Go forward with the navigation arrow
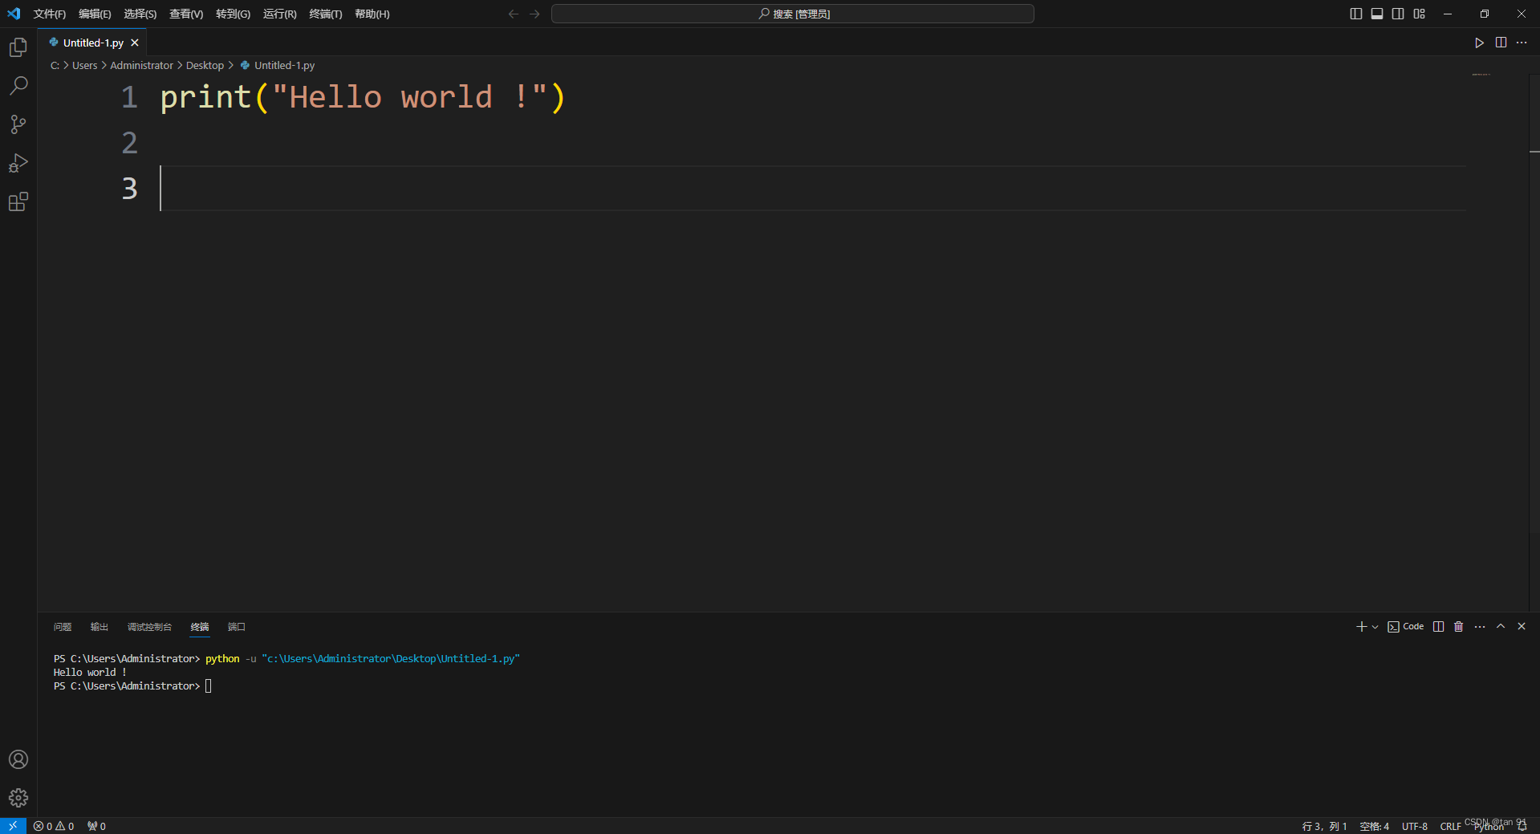This screenshot has width=1540, height=834. coord(534,14)
